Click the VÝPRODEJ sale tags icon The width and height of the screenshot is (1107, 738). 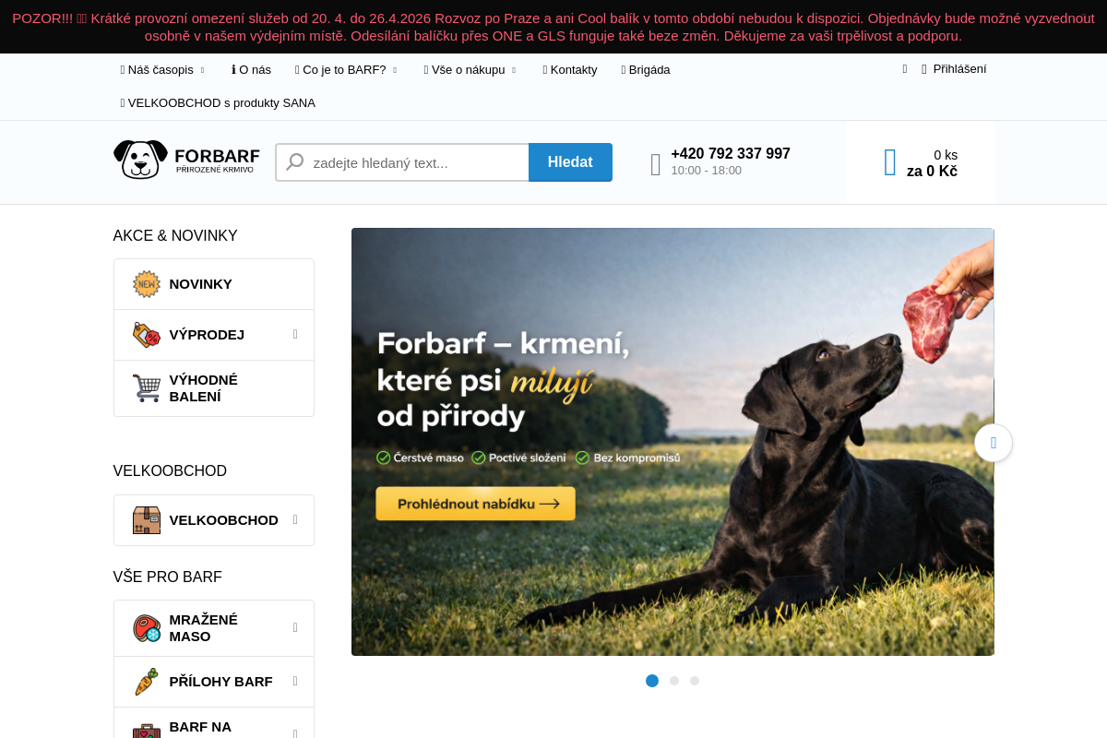(x=146, y=334)
